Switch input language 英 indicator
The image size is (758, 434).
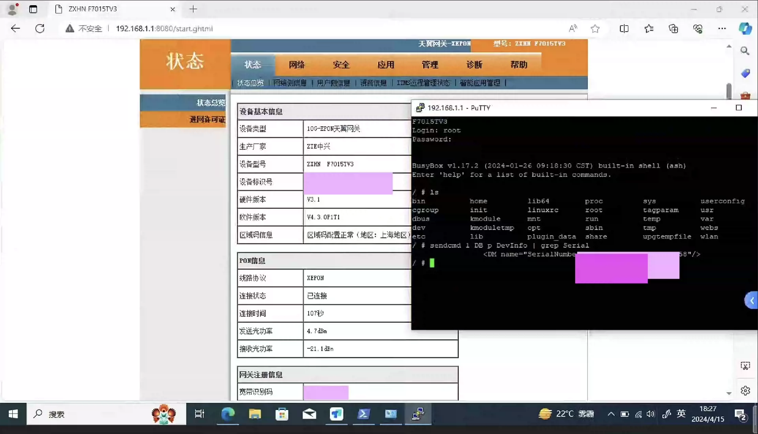(x=681, y=414)
